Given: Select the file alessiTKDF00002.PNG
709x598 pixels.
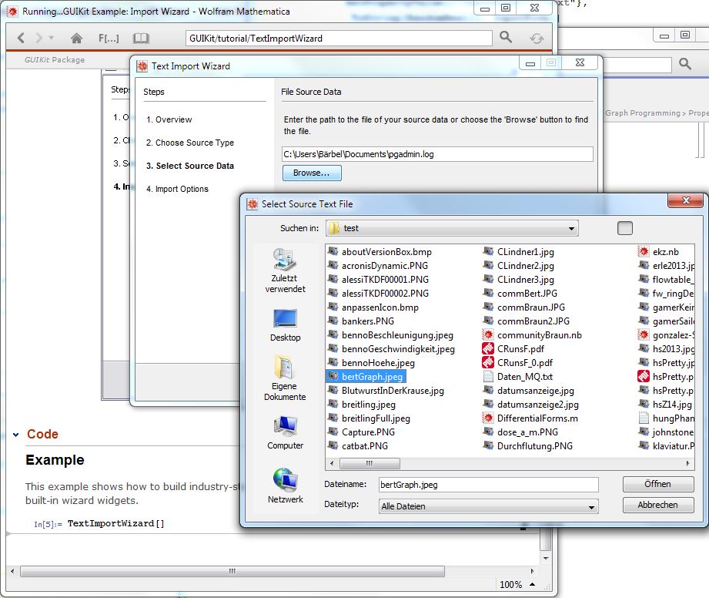Looking at the screenshot, I should [x=378, y=294].
